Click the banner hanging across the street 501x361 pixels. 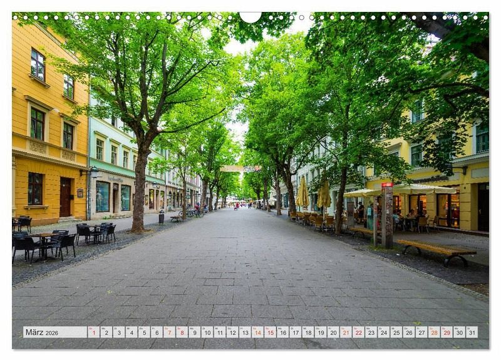(240, 168)
